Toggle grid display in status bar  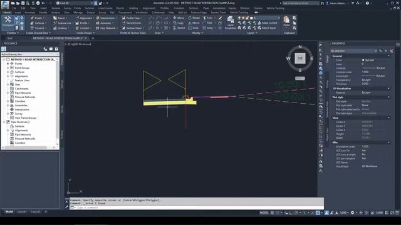tap(272, 212)
